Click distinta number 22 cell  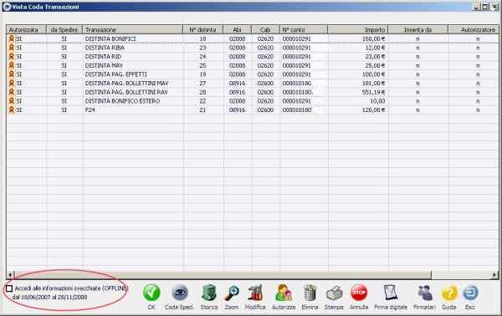[202, 101]
